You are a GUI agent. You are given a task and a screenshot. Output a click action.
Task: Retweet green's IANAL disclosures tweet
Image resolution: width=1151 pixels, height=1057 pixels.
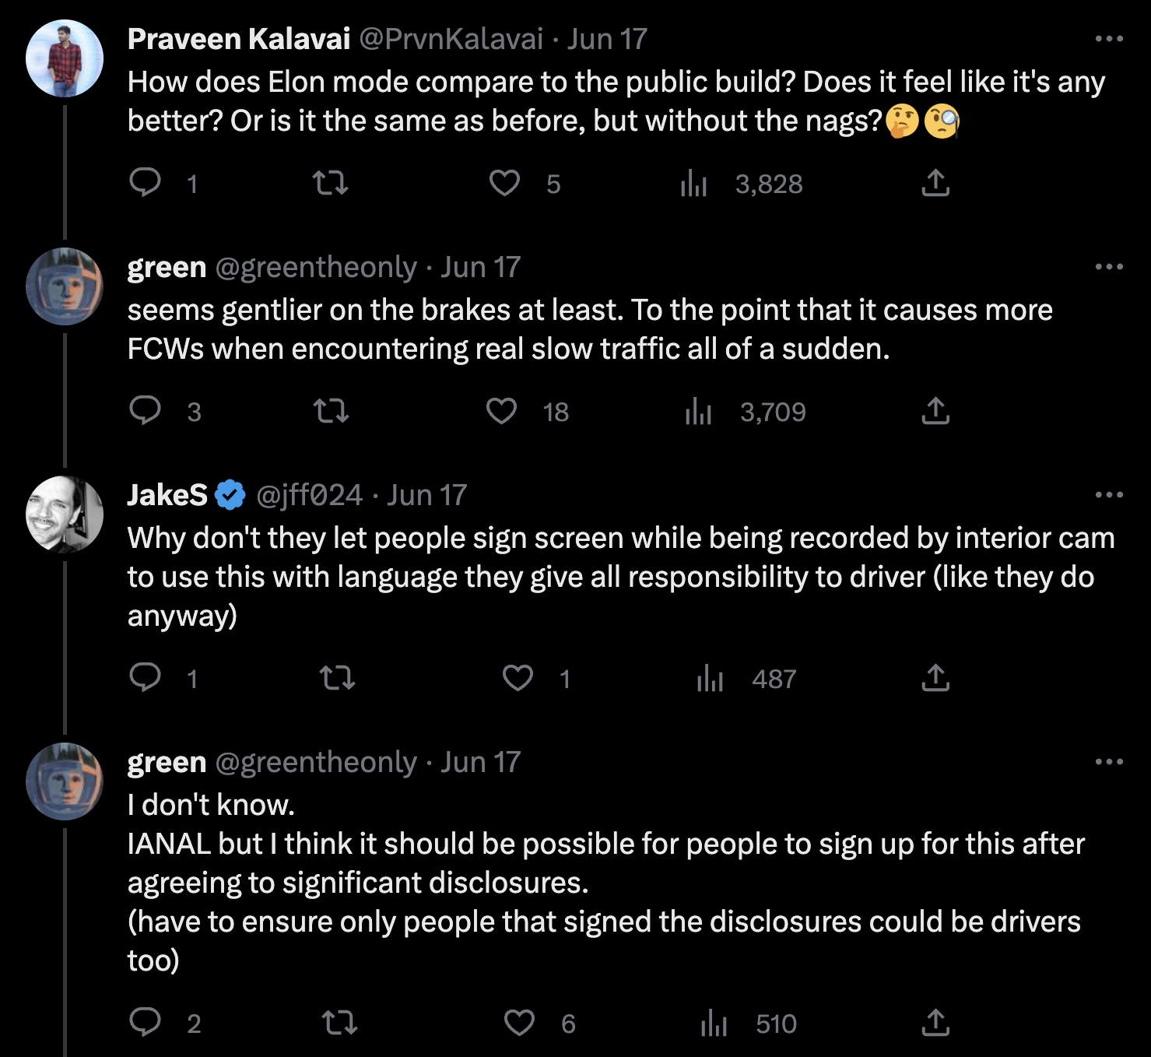pos(339,1023)
